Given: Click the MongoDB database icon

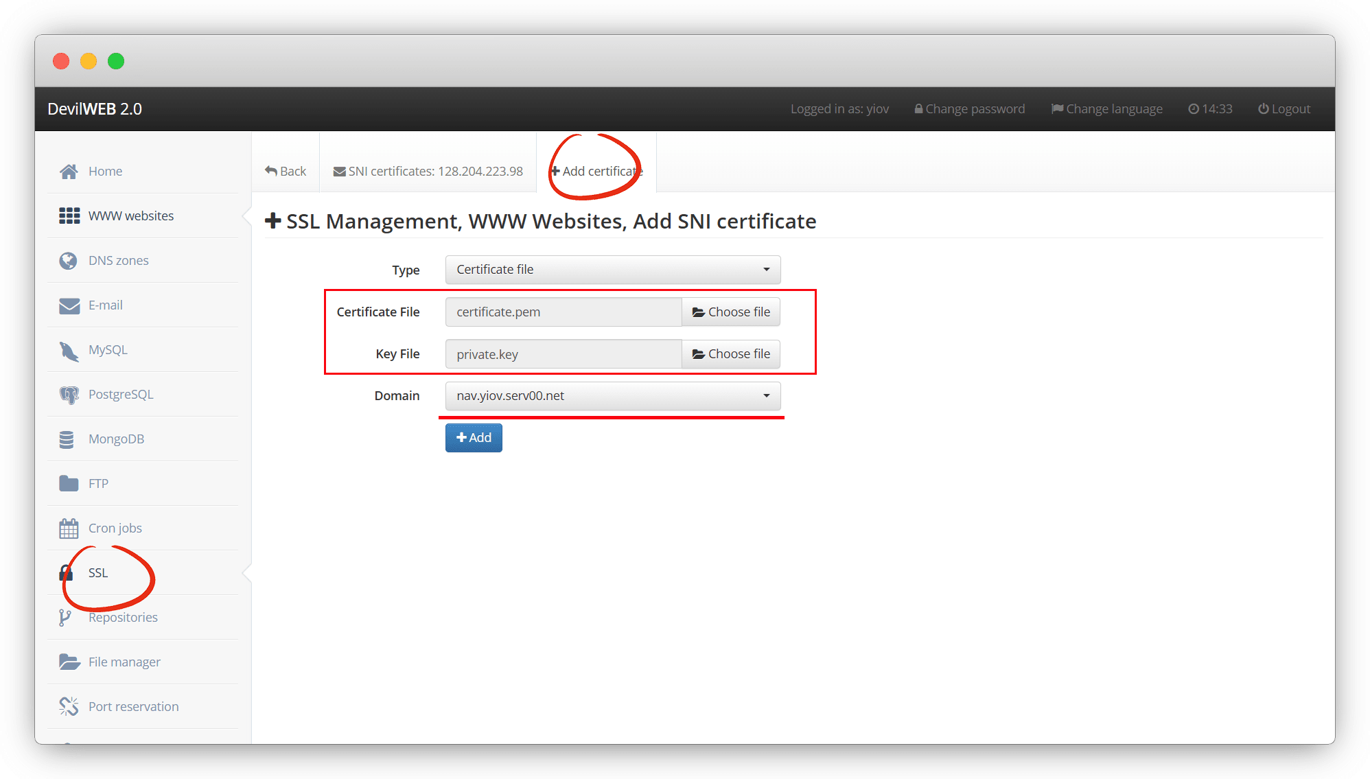Looking at the screenshot, I should tap(67, 439).
